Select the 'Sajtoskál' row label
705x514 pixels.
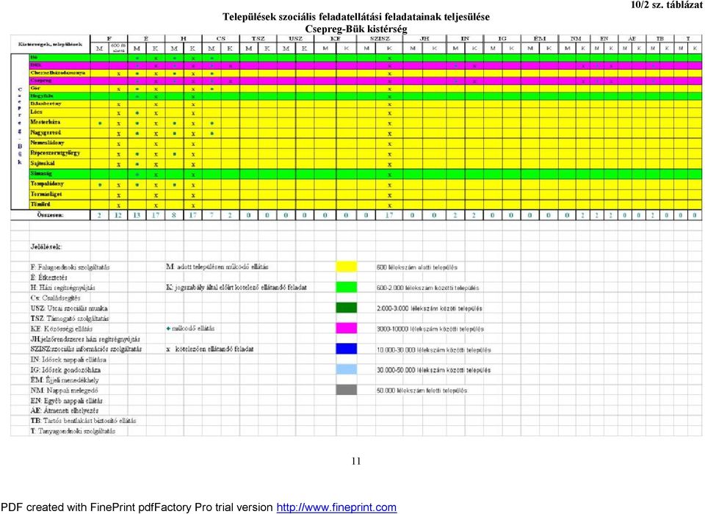43,163
